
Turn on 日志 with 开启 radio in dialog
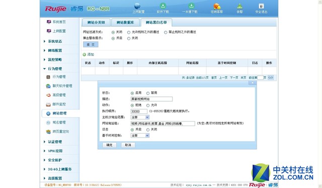pyautogui.click(x=132, y=130)
